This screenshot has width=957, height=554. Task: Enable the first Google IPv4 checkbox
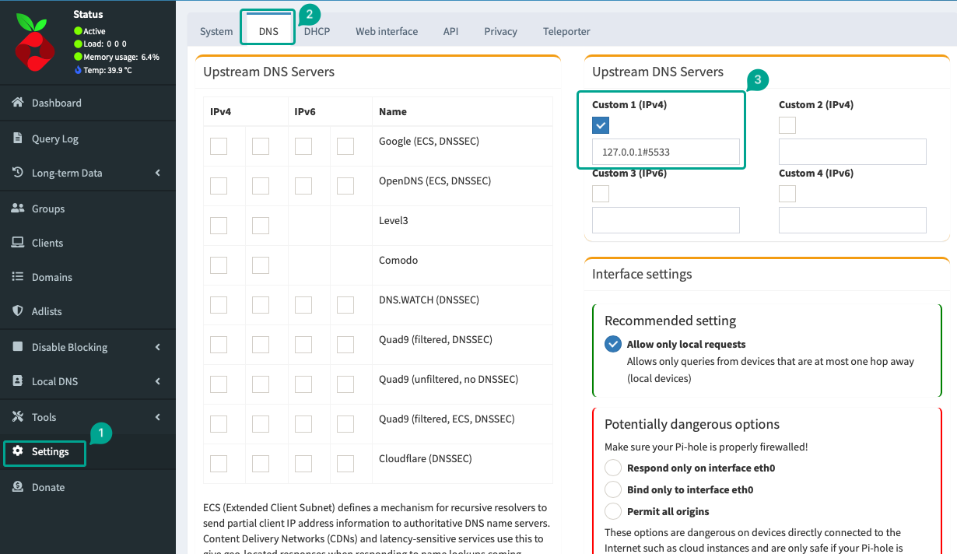219,146
